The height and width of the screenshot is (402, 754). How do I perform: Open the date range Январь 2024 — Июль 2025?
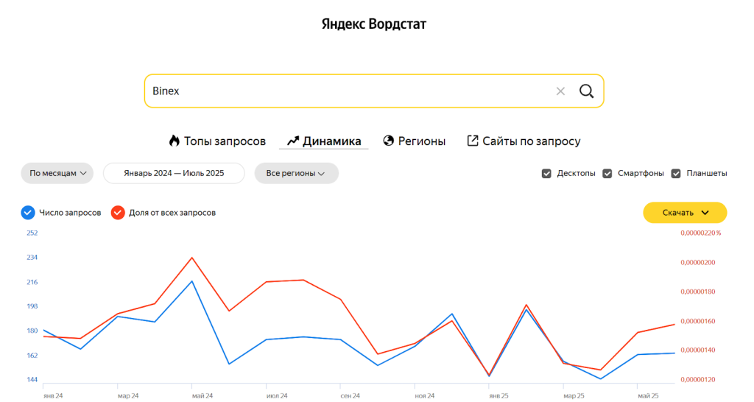[174, 174]
